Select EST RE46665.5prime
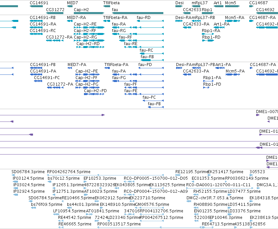 (75, 224)
